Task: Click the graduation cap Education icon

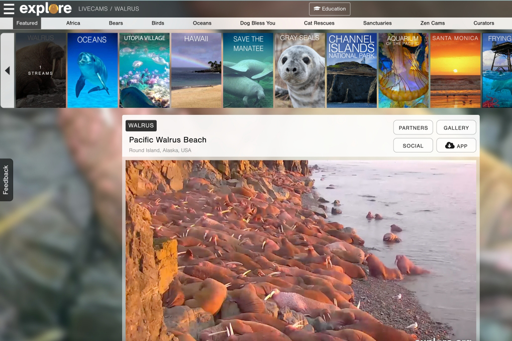Action: [317, 9]
